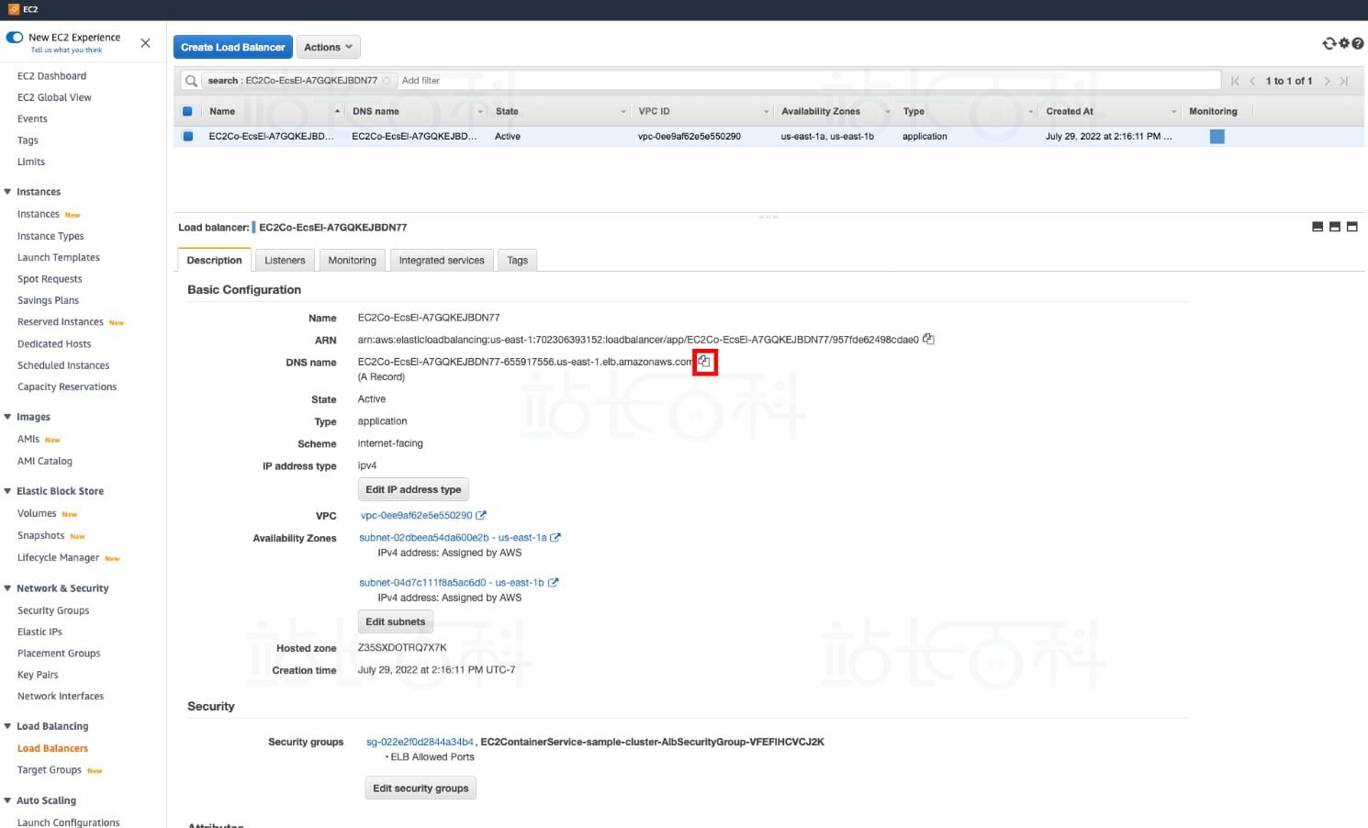This screenshot has height=828, width=1368.
Task: Close the New EC2 Experience banner
Action: point(145,43)
